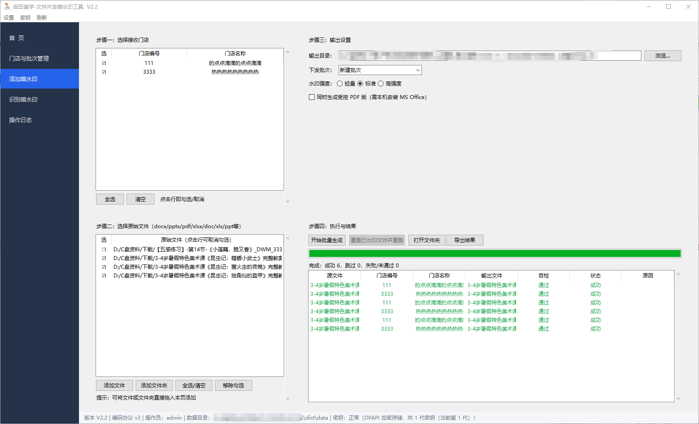The image size is (699, 424).
Task: Check the 五感练习 file row checkbox
Action: pyautogui.click(x=104, y=250)
